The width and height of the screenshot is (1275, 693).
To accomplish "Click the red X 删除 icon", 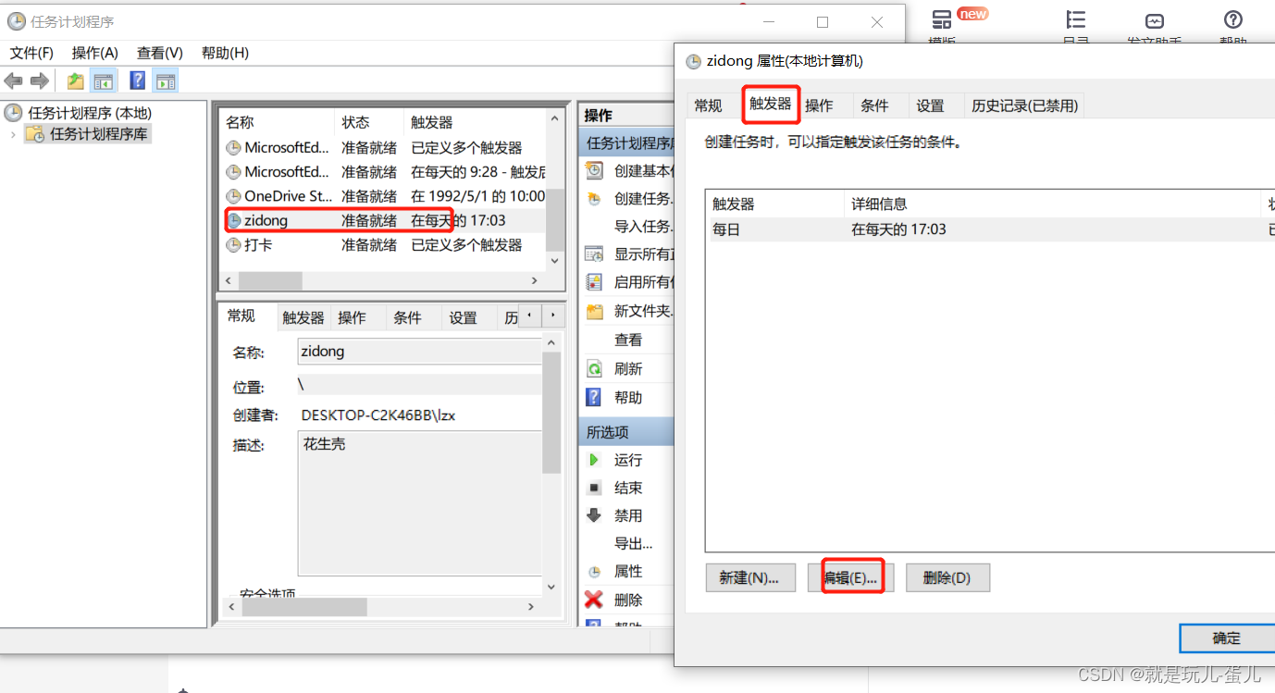I will coord(594,600).
